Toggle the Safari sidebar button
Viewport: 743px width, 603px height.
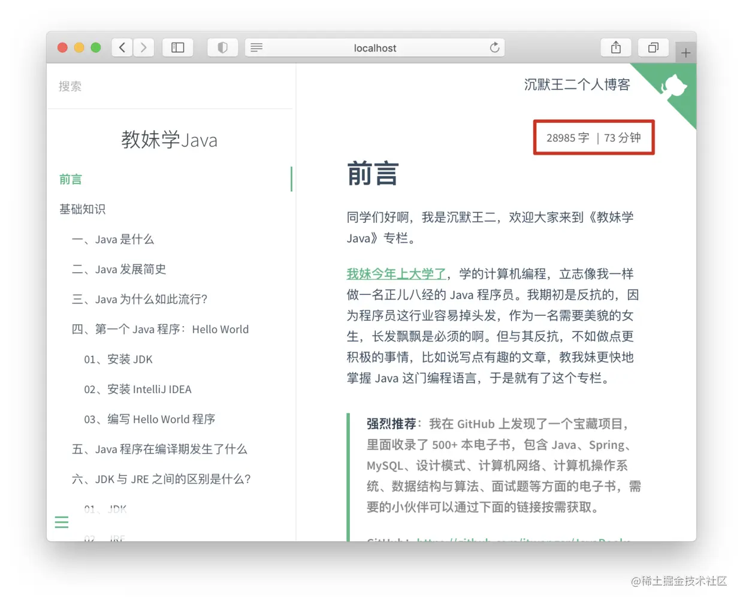pos(178,47)
